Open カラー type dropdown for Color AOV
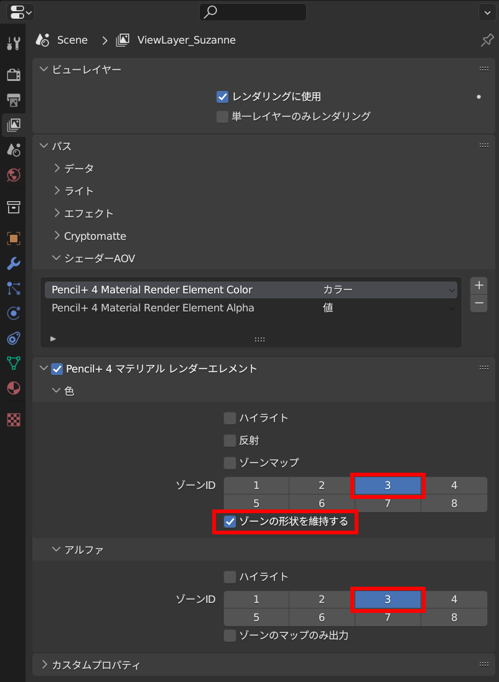Viewport: 499px width, 682px height. click(388, 290)
